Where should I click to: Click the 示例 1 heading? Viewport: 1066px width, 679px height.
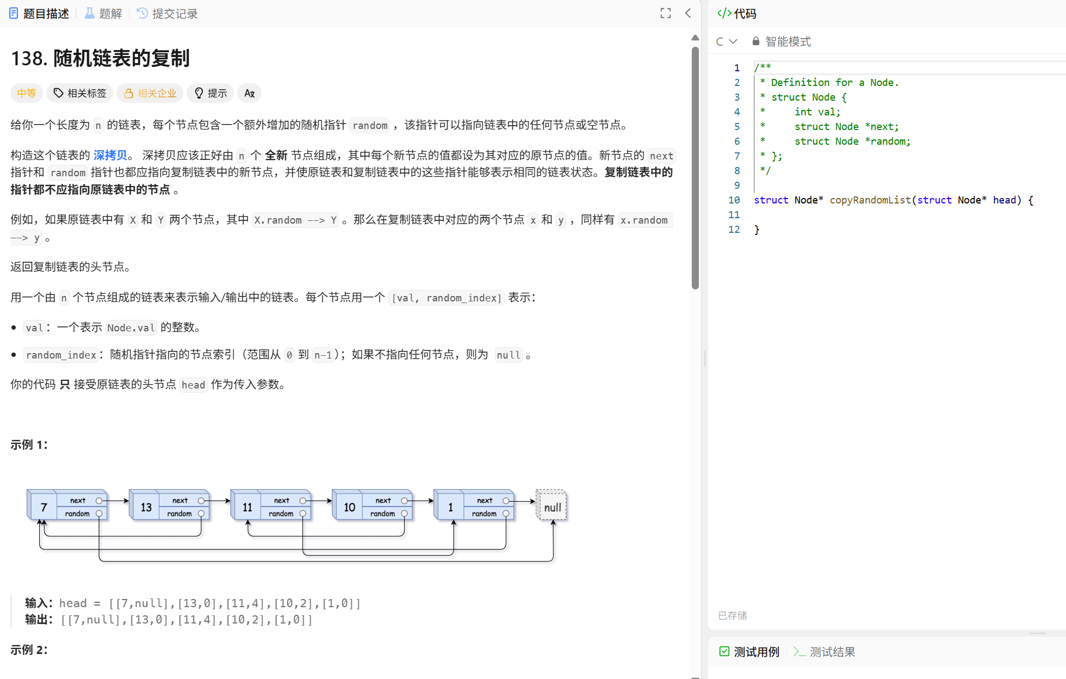coord(29,445)
